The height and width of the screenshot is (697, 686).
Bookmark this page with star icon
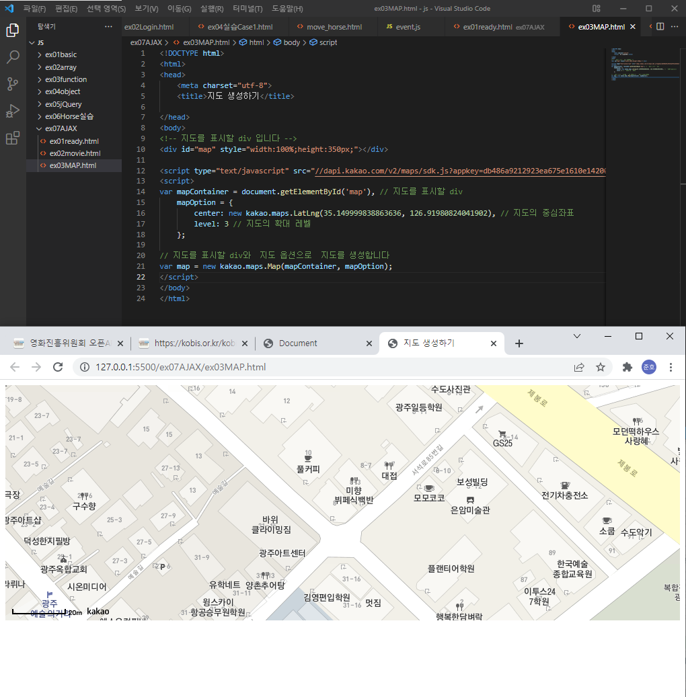[x=601, y=367]
